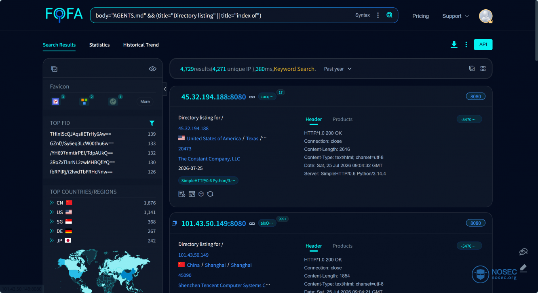Filter by the colored squares favicon
The image size is (538, 293).
[x=84, y=101]
